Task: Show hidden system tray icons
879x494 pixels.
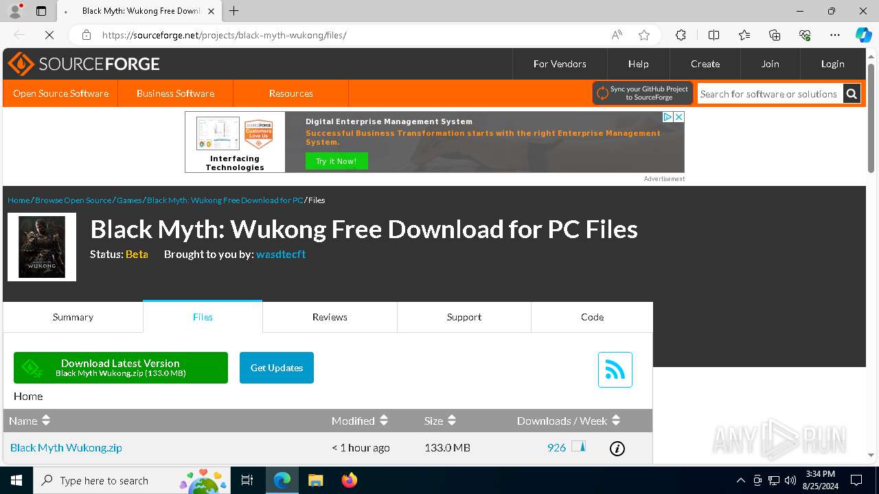Action: pos(740,480)
